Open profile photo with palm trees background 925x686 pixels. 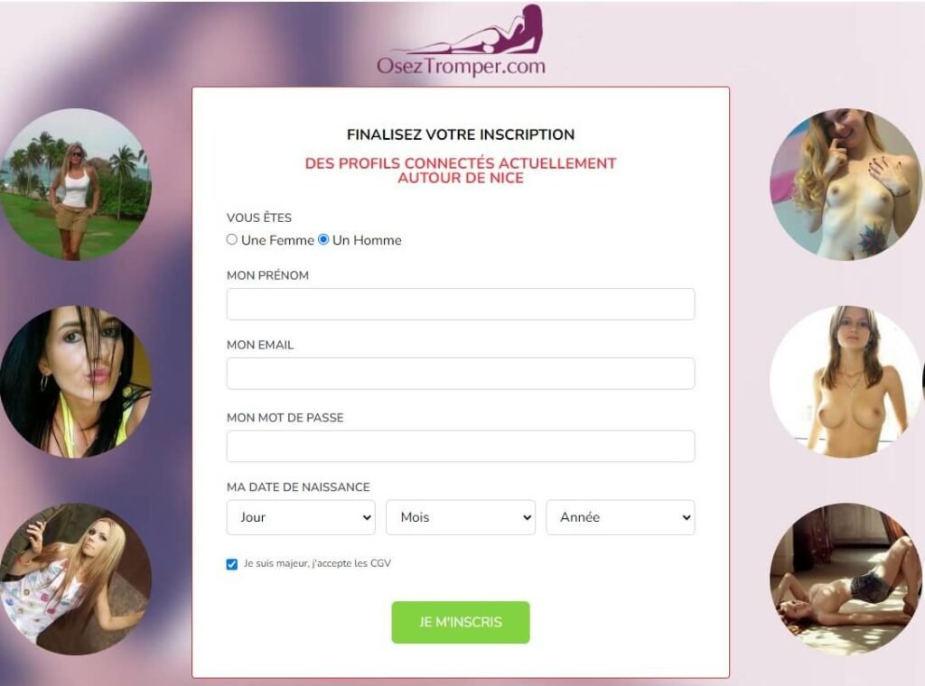pyautogui.click(x=76, y=184)
